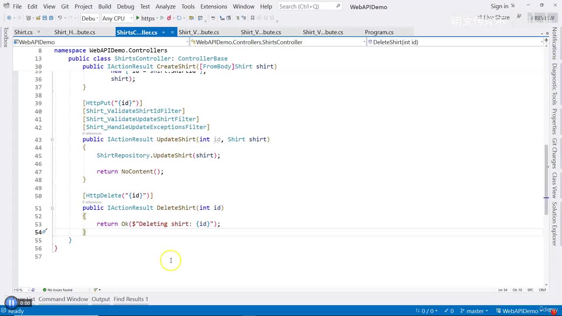
Task: Open the WebAPIDemo.Controllers.ShirtsController type dropdown
Action: pos(278,42)
